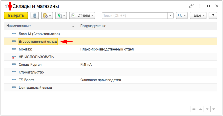Open the magnifier search options dropdown
The width and height of the screenshot is (223, 116).
[x=181, y=15]
